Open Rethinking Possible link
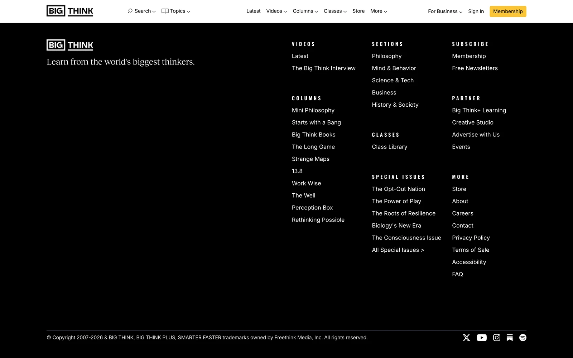The height and width of the screenshot is (358, 573). 318,220
